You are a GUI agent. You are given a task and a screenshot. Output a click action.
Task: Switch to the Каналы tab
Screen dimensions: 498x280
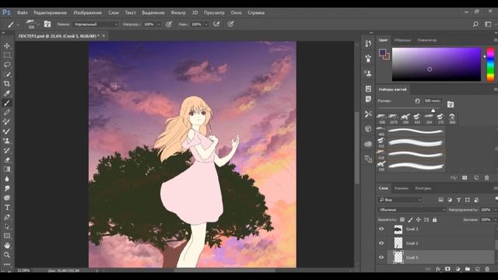coord(402,188)
